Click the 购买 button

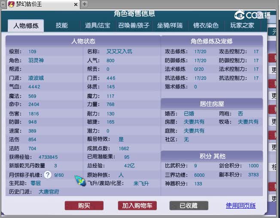point(84,206)
